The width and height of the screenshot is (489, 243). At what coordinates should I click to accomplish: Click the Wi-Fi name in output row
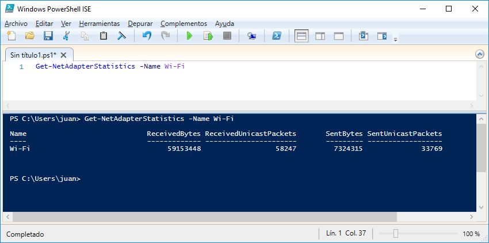(x=20, y=149)
